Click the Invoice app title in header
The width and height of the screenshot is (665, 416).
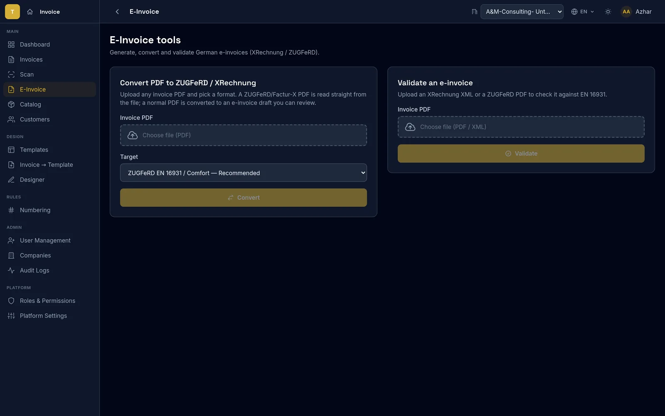pyautogui.click(x=50, y=12)
